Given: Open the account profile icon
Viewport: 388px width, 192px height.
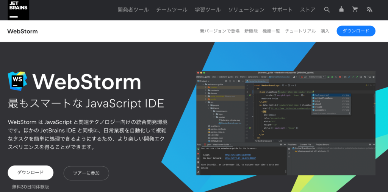Looking at the screenshot, I should click(x=341, y=9).
